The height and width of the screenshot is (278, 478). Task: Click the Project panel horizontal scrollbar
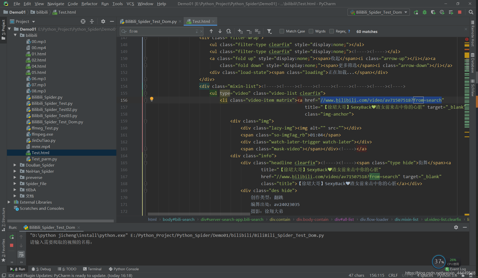tap(60, 221)
